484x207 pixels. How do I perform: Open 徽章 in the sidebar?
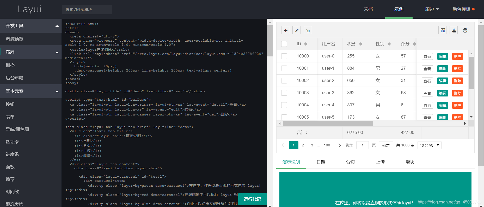coord(31,179)
